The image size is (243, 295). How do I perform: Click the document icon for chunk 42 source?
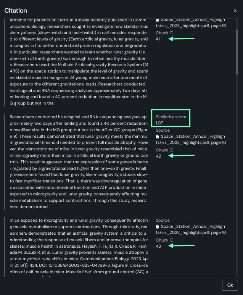tap(158, 137)
